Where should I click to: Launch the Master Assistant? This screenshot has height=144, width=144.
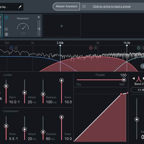pos(66,6)
